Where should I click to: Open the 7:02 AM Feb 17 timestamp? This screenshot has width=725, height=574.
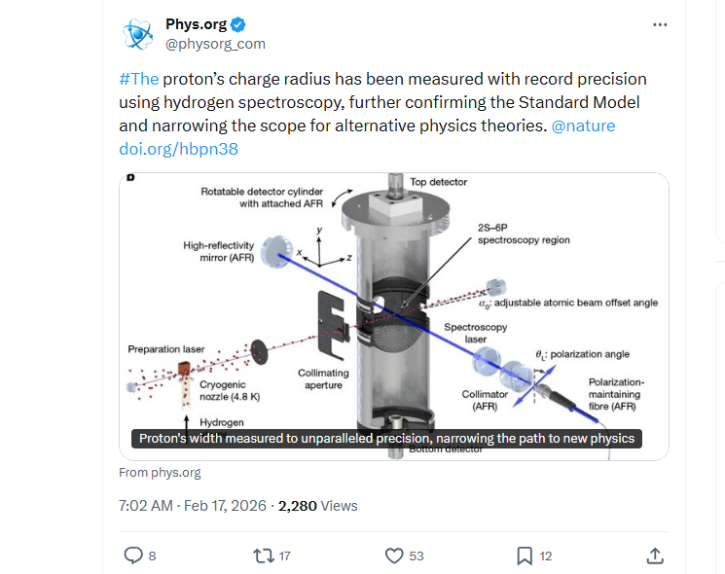pos(193,506)
